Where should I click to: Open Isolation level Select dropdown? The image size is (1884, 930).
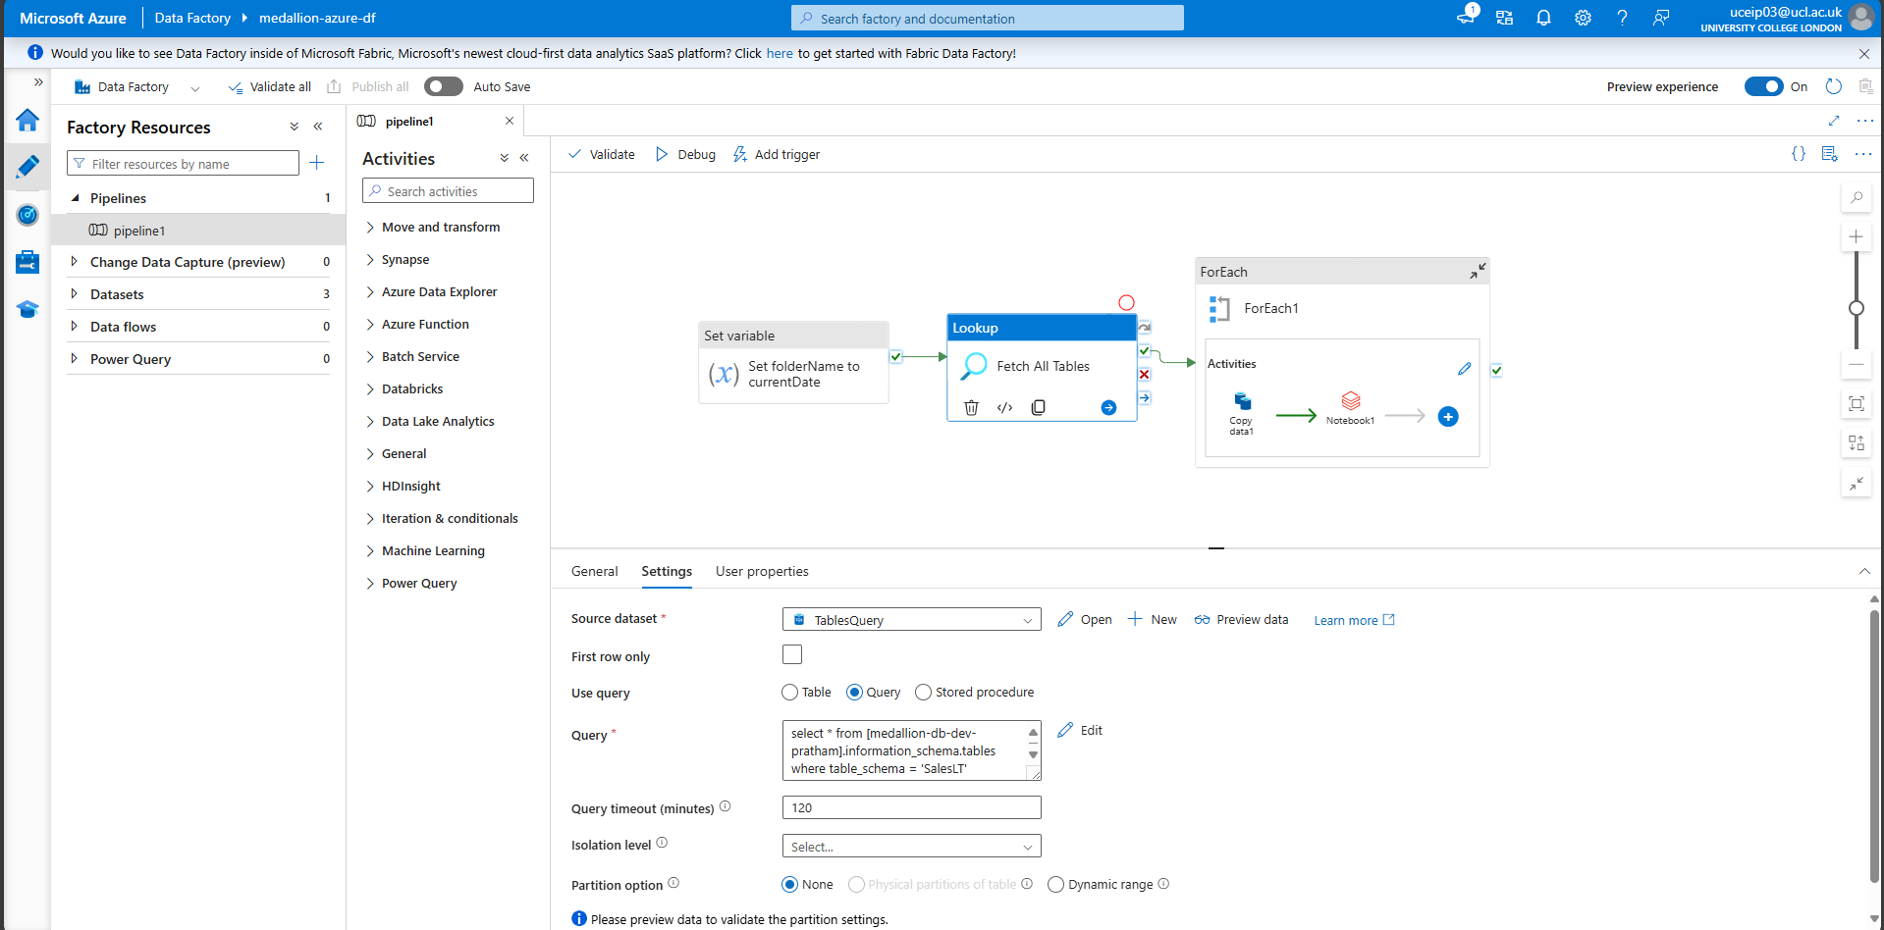tap(911, 847)
